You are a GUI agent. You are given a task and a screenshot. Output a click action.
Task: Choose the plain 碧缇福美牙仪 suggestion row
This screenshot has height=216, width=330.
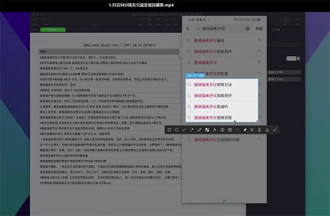[224, 62]
